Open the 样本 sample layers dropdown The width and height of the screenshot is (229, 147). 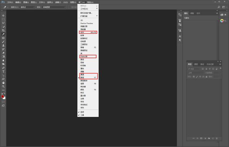click(54, 7)
